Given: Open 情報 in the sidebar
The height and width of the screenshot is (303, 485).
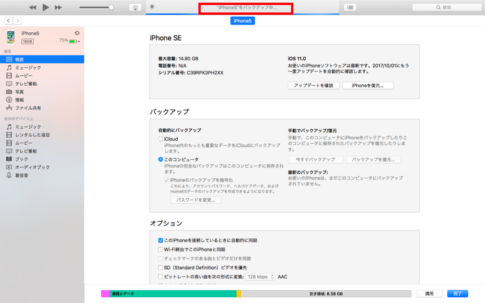Looking at the screenshot, I should pyautogui.click(x=42, y=100).
